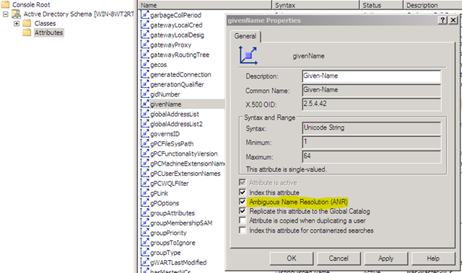Sort by the Name column header
Image resolution: width=462 pixels, height=273 pixels.
(x=205, y=5)
